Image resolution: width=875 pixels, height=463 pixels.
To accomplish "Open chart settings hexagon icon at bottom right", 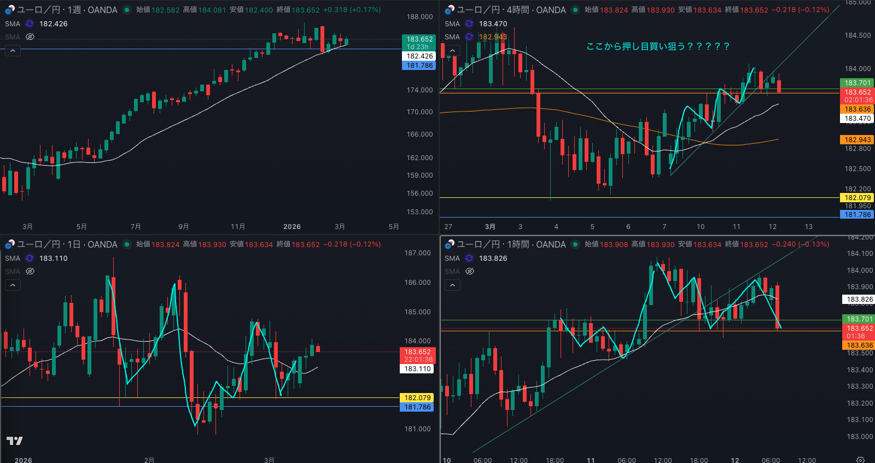I will (860, 460).
